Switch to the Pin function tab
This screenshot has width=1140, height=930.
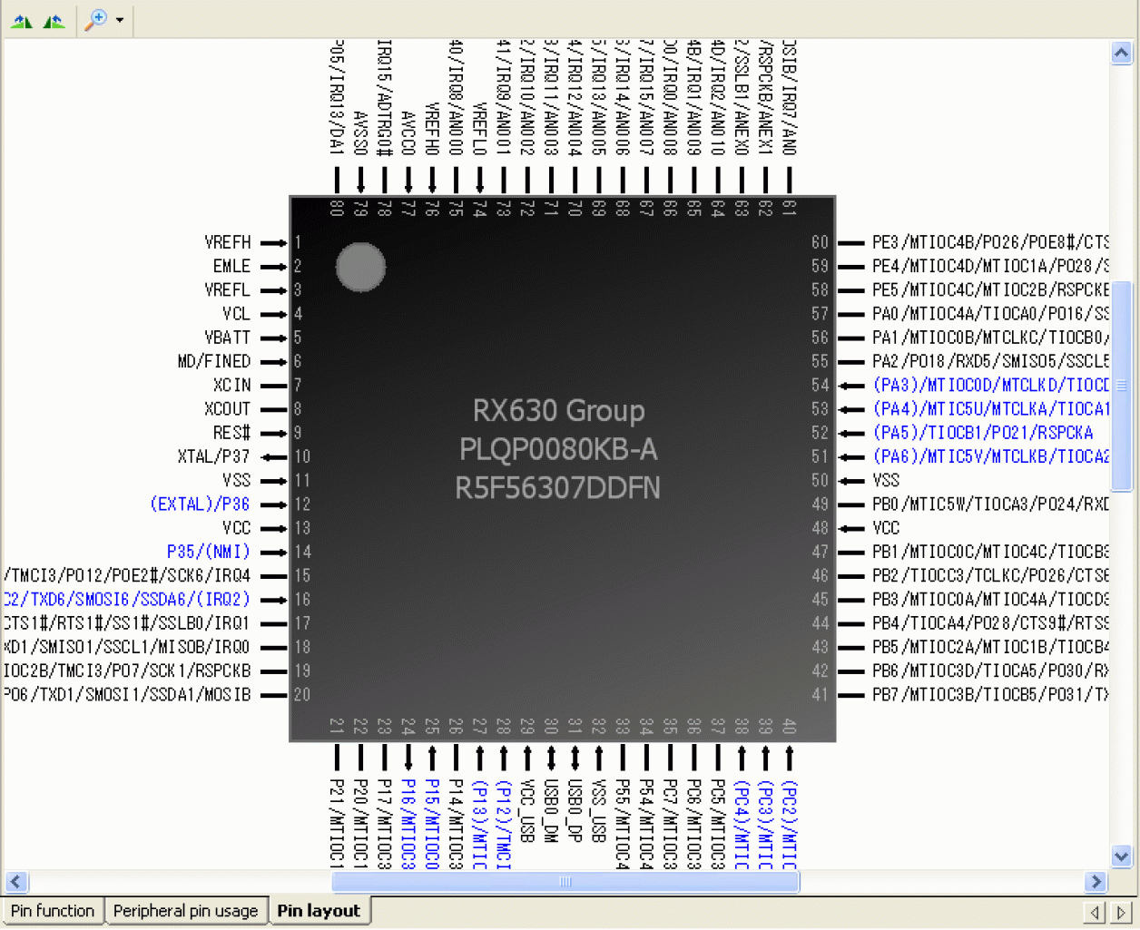pos(53,910)
